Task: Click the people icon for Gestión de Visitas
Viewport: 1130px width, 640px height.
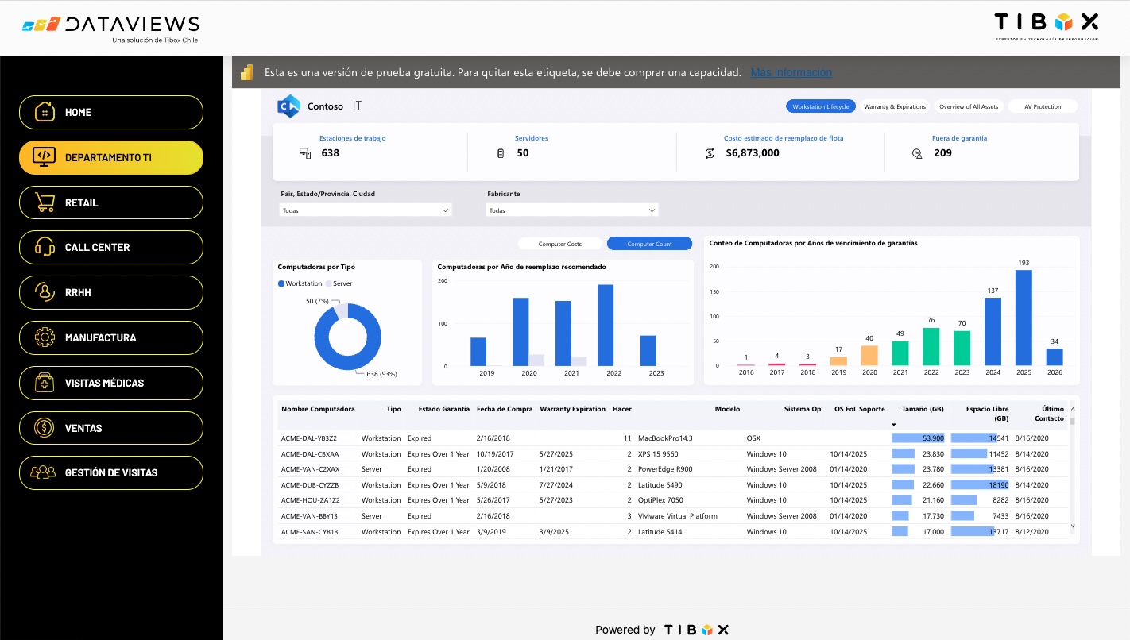Action: (42, 472)
